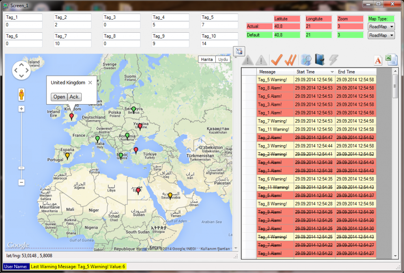Image resolution: width=404 pixels, height=273 pixels.
Task: Click the Tag_5 value input field
Action: click(x=219, y=24)
